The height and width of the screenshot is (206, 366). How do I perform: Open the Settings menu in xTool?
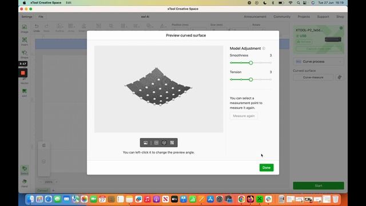click(x=27, y=17)
